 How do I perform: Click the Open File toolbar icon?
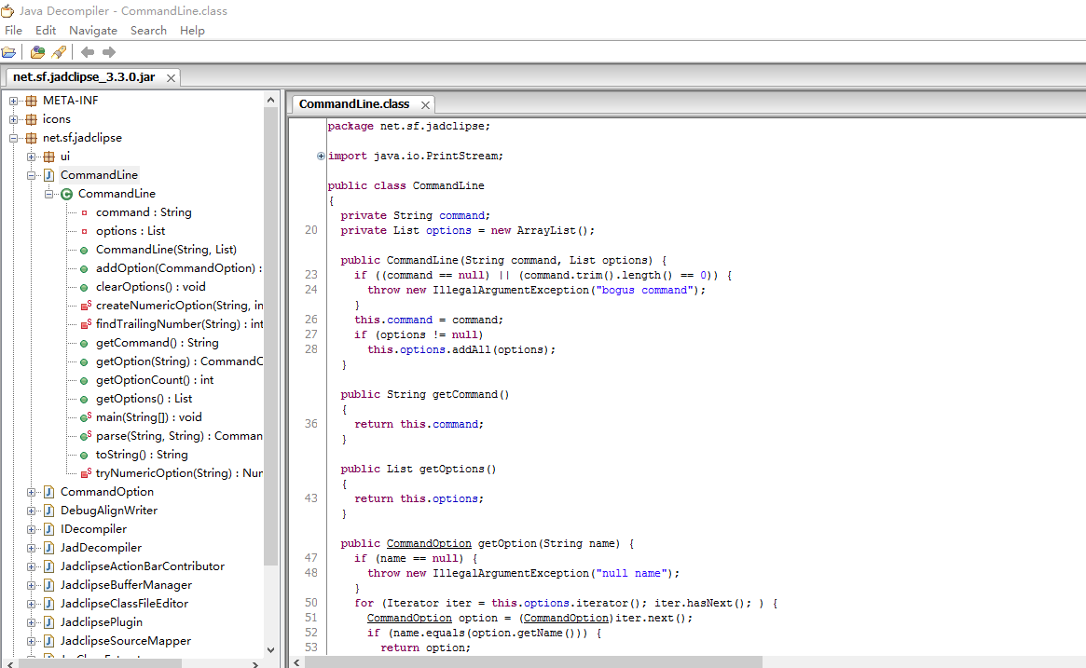[x=9, y=52]
